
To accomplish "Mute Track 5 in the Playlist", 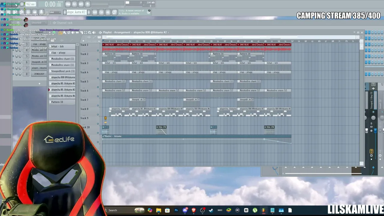I will click(98, 87).
